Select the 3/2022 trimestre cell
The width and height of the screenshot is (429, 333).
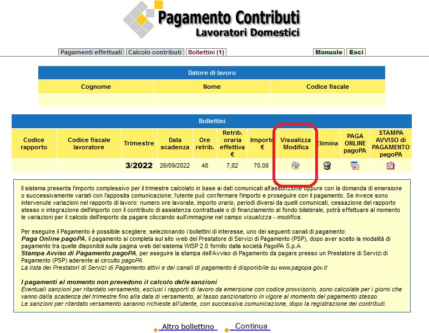[x=139, y=165]
